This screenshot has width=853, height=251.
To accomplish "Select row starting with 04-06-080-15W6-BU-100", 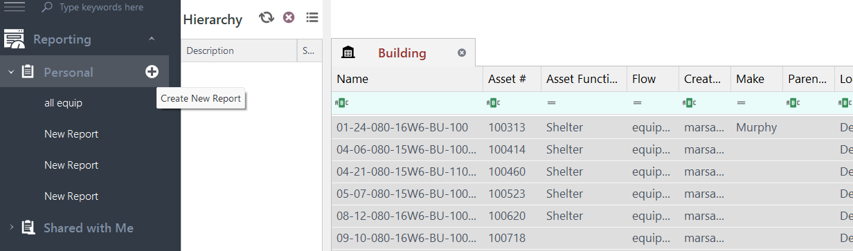I will coord(592,149).
